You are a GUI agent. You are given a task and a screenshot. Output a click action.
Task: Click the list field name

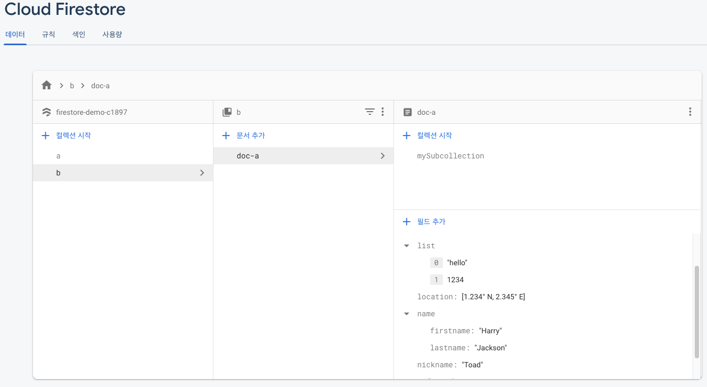426,246
